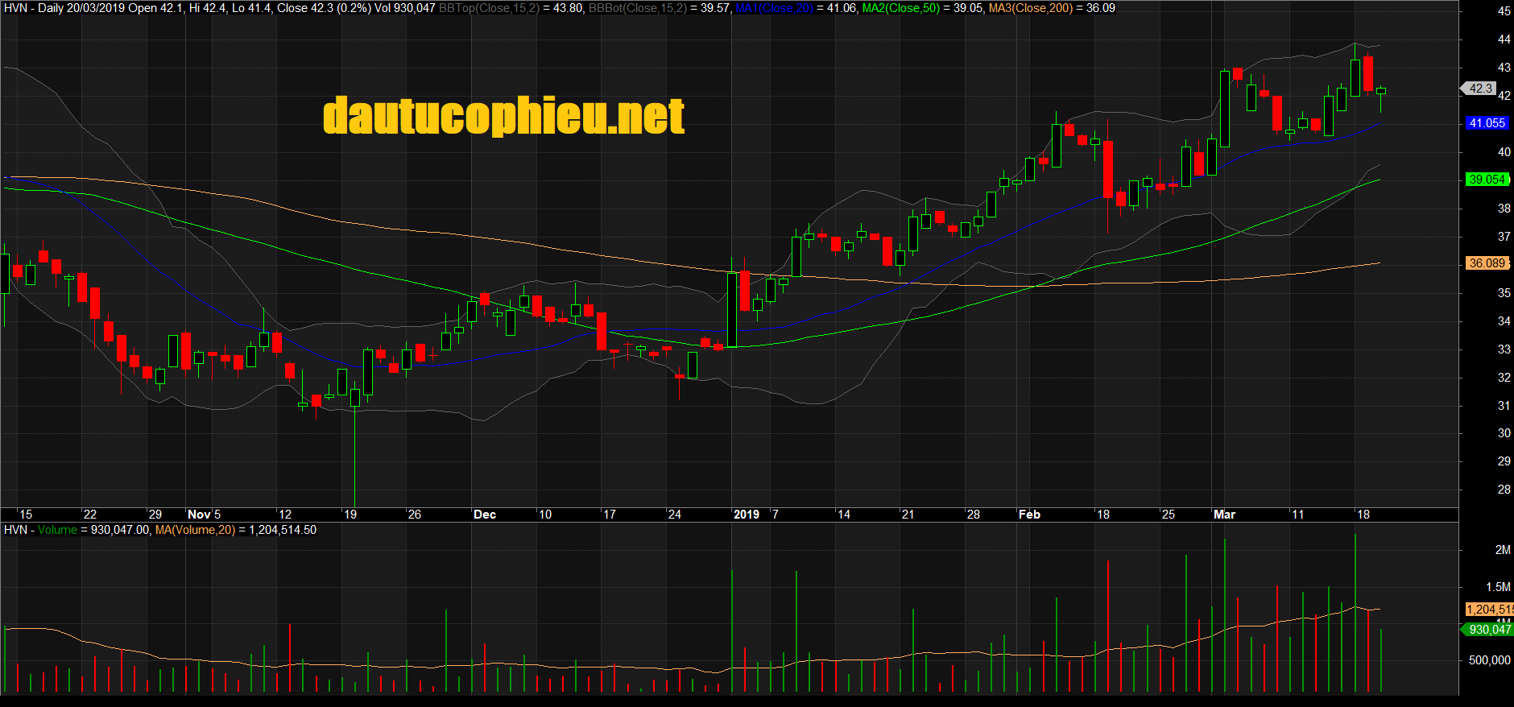The height and width of the screenshot is (707, 1514).
Task: Click the 24 date marker on date axis
Action: coord(675,515)
